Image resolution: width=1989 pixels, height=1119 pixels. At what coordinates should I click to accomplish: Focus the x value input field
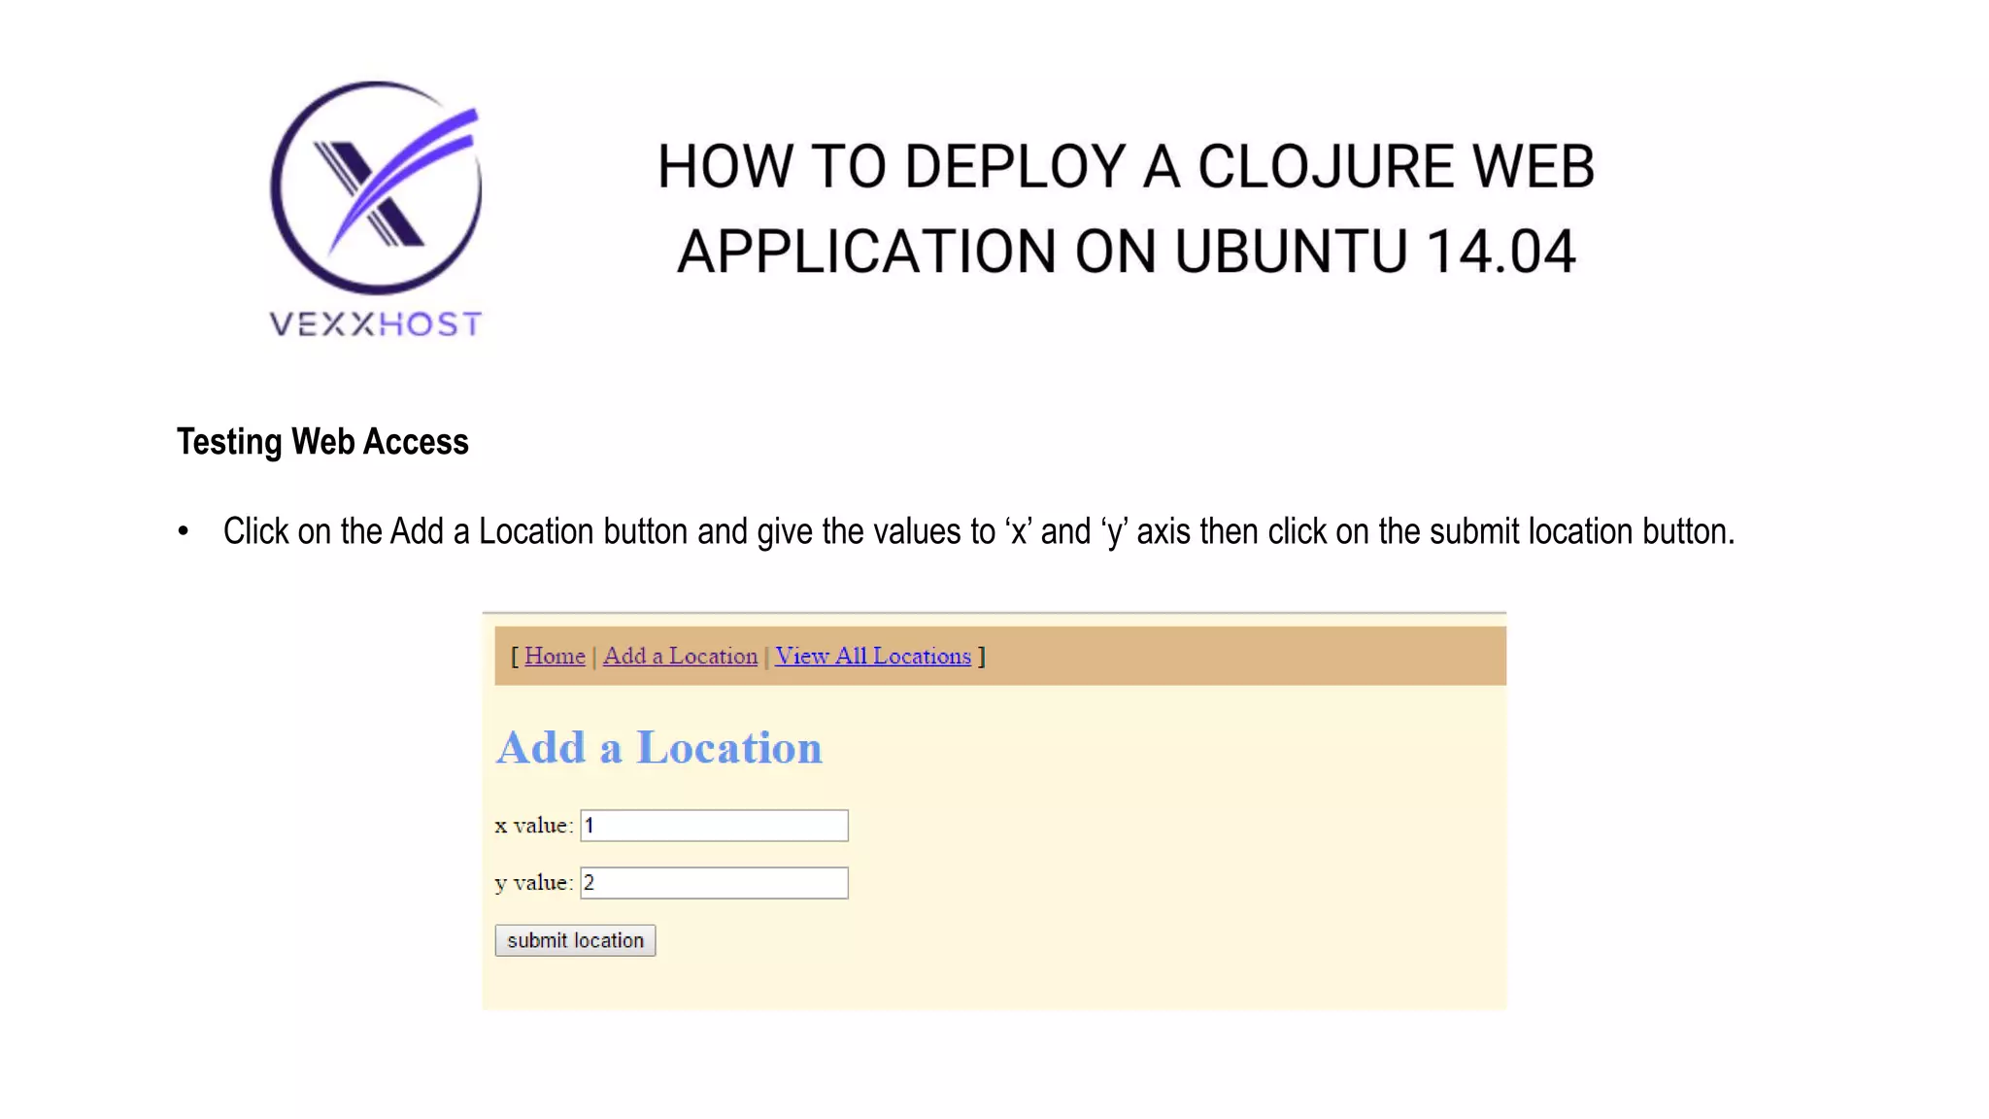(714, 826)
